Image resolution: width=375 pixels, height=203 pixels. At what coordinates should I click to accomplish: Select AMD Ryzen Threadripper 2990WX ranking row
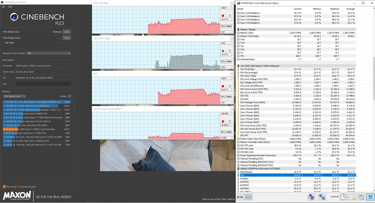pos(37,102)
